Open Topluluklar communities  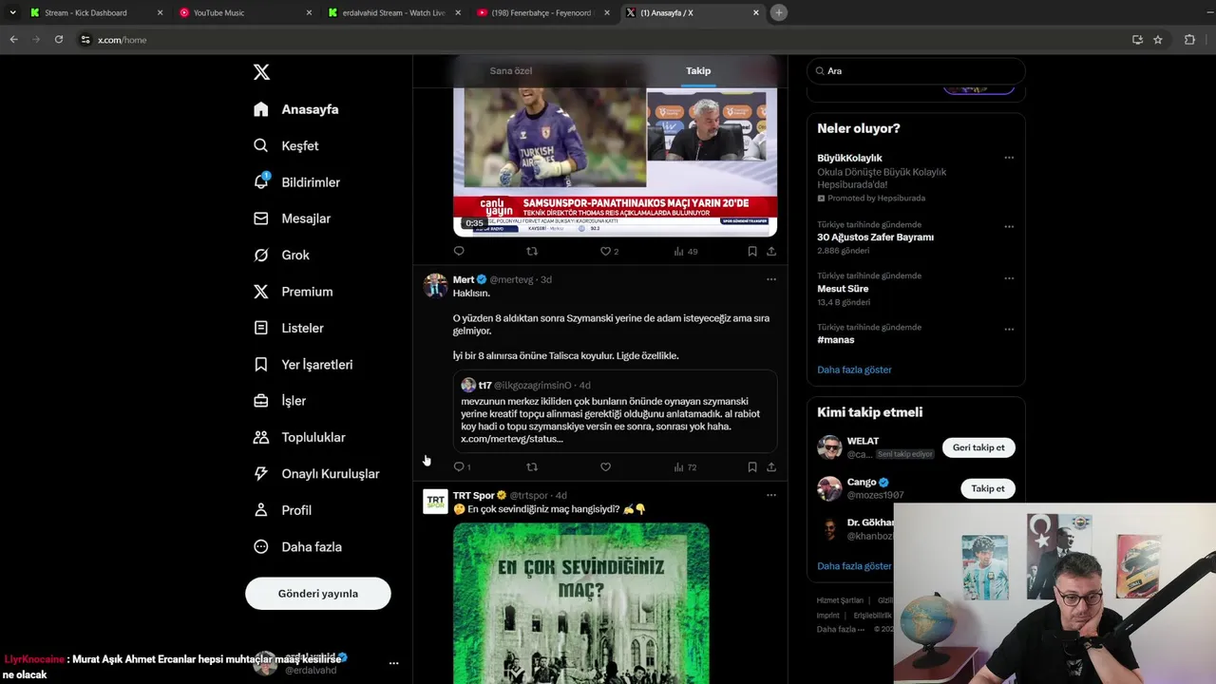[299, 437]
